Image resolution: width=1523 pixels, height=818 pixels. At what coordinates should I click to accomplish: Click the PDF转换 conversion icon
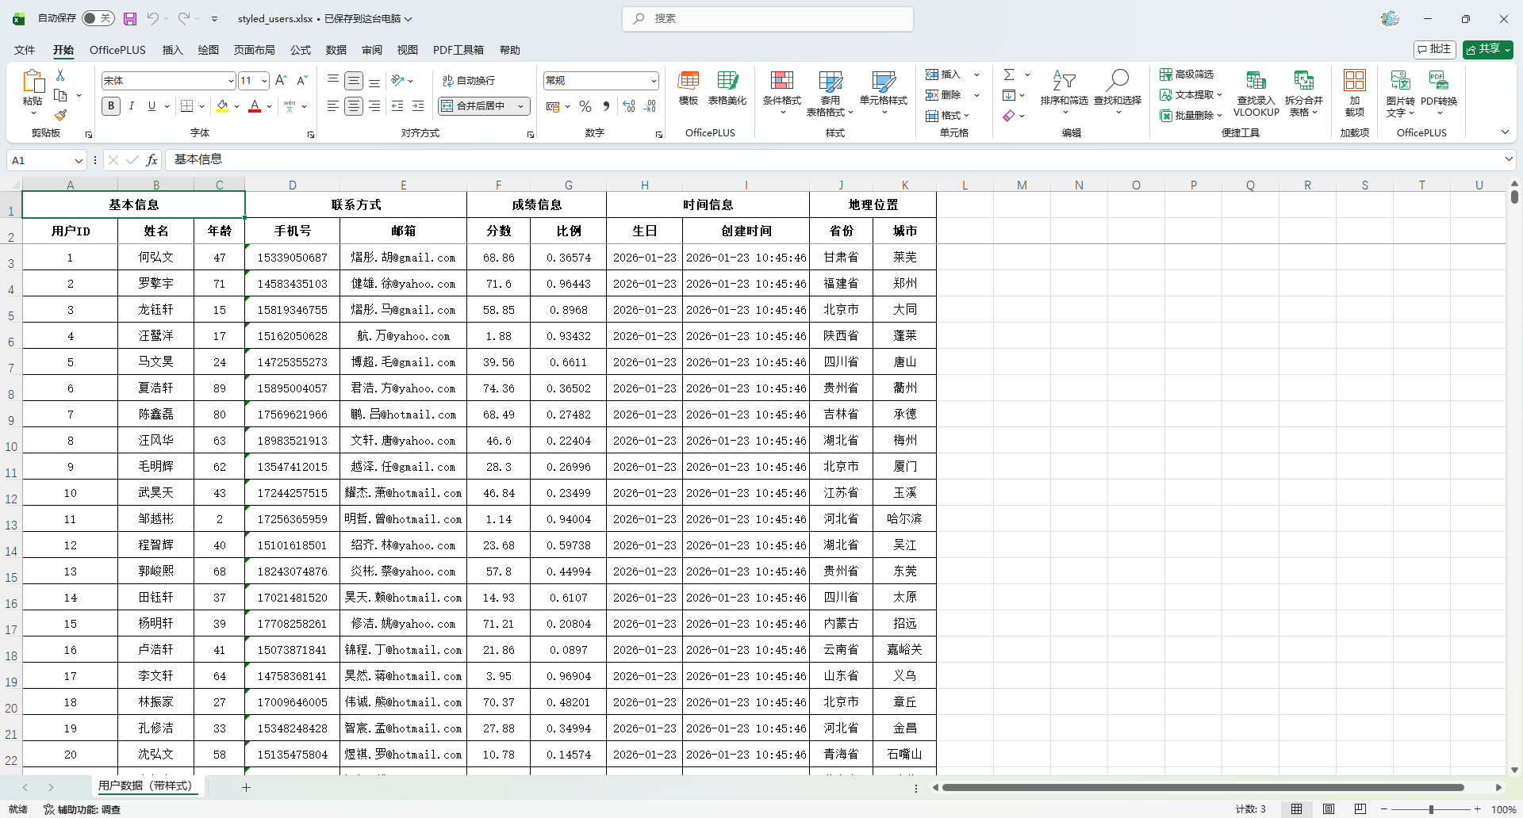tap(1438, 81)
